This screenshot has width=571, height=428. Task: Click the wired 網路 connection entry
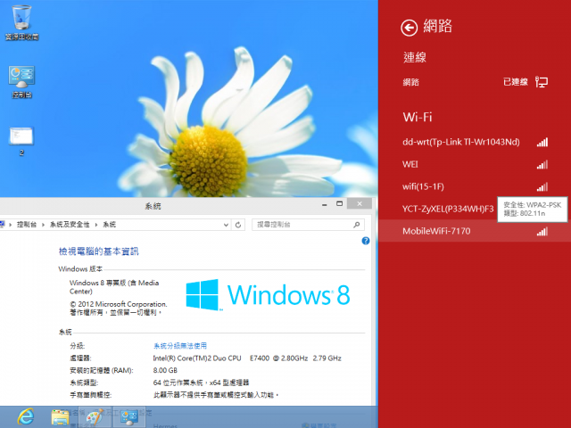(475, 82)
